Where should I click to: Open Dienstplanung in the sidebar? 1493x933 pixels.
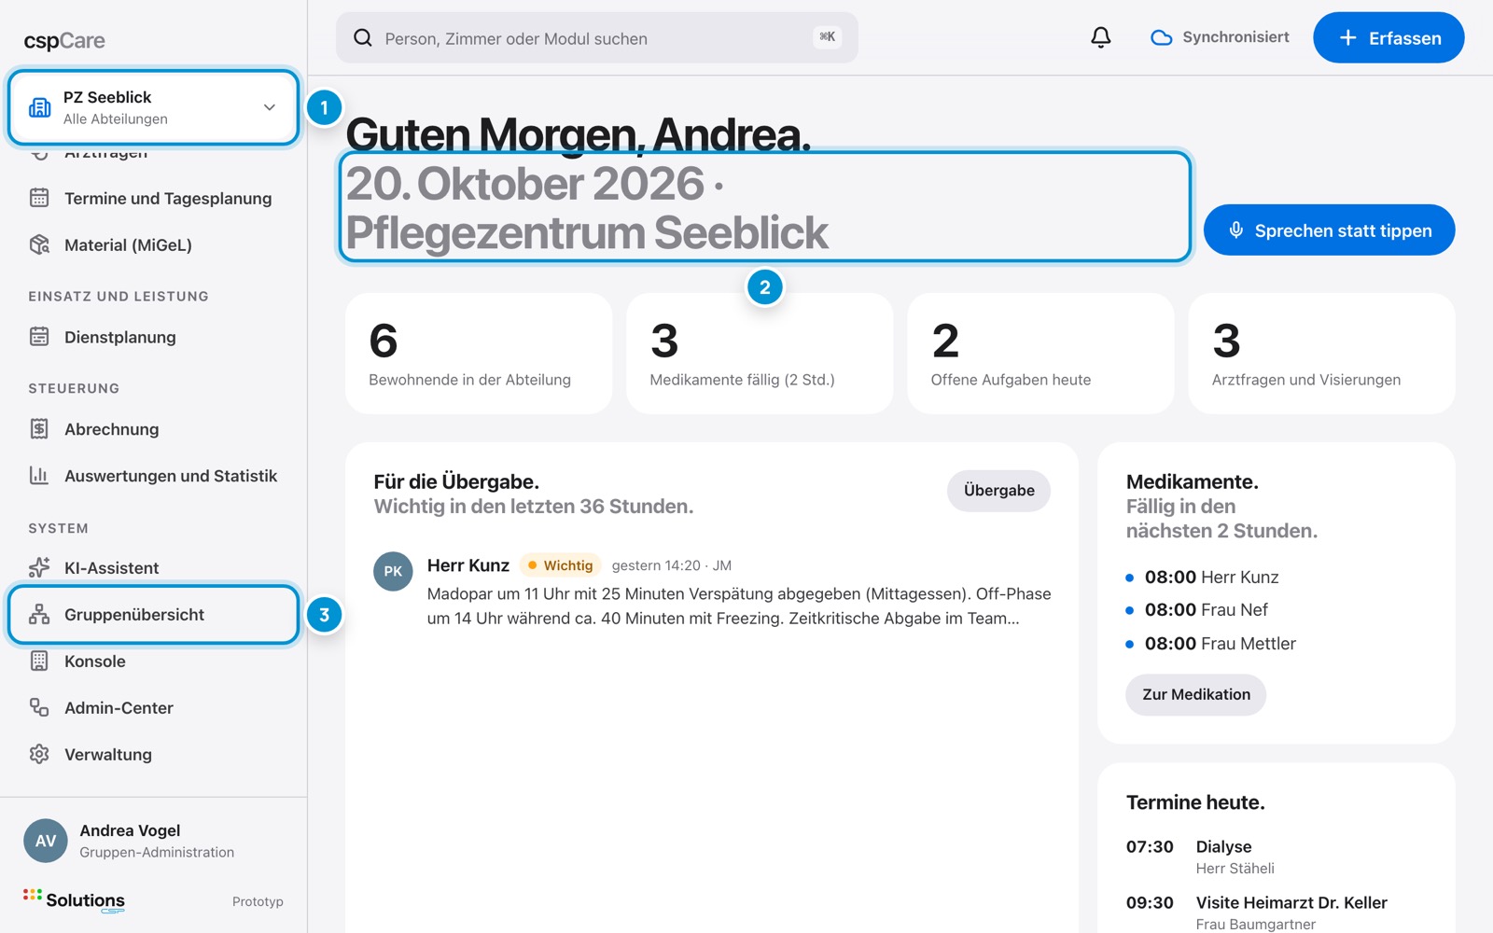click(x=154, y=337)
